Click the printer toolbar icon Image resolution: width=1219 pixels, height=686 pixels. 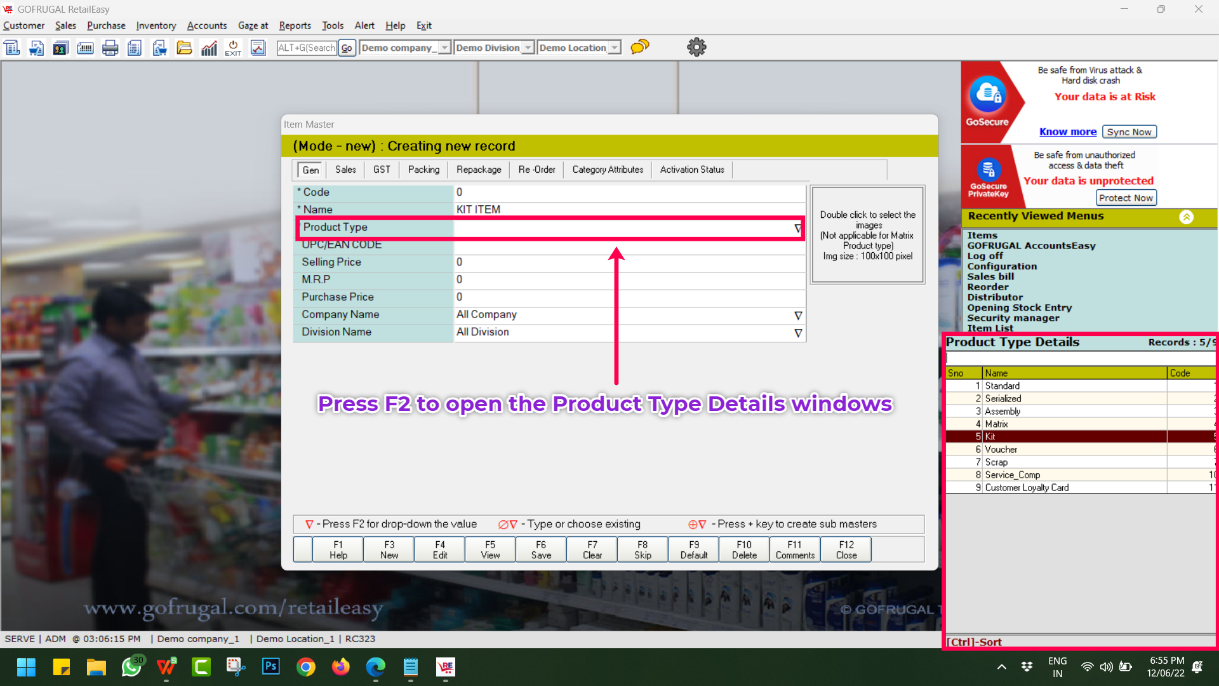coord(110,48)
